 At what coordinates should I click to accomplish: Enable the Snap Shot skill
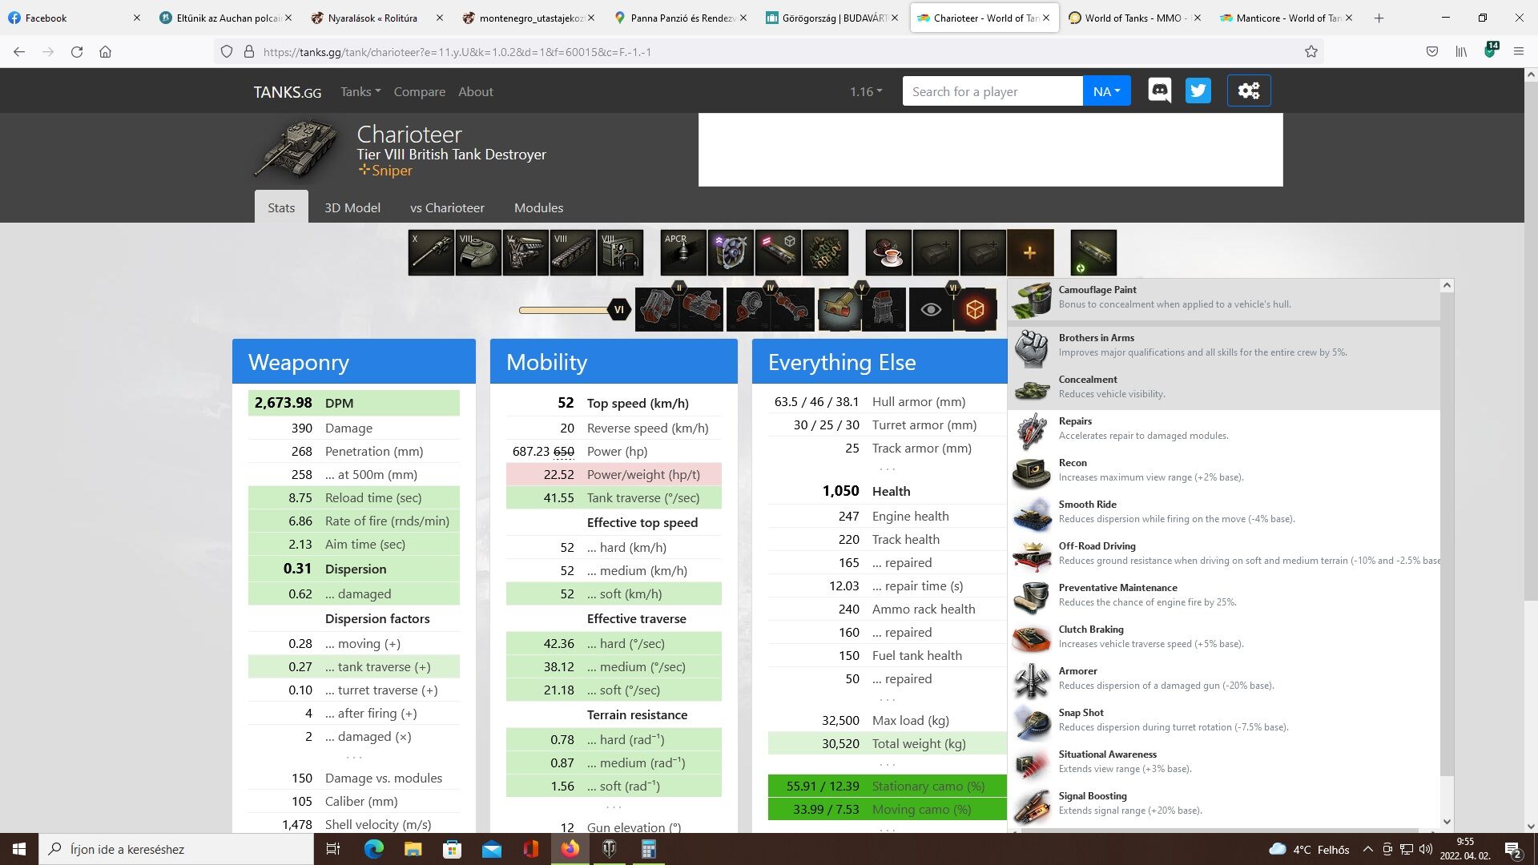coord(1224,722)
